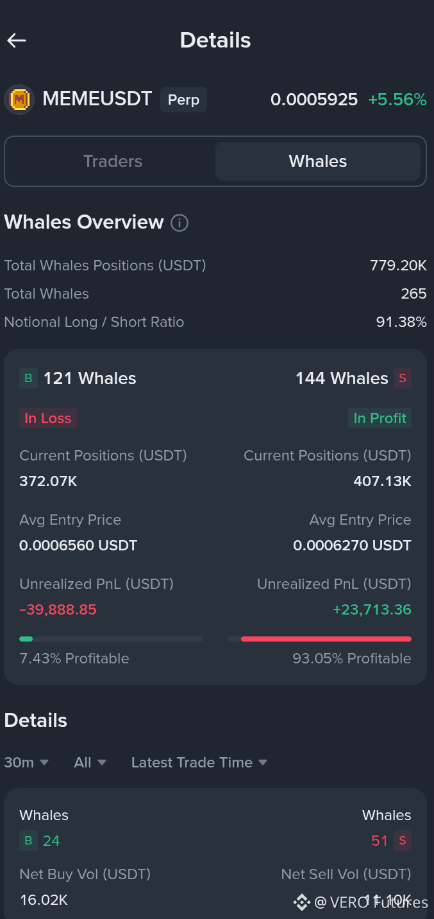434x919 pixels.
Task: Open Whales Overview info icon
Action: 179,223
